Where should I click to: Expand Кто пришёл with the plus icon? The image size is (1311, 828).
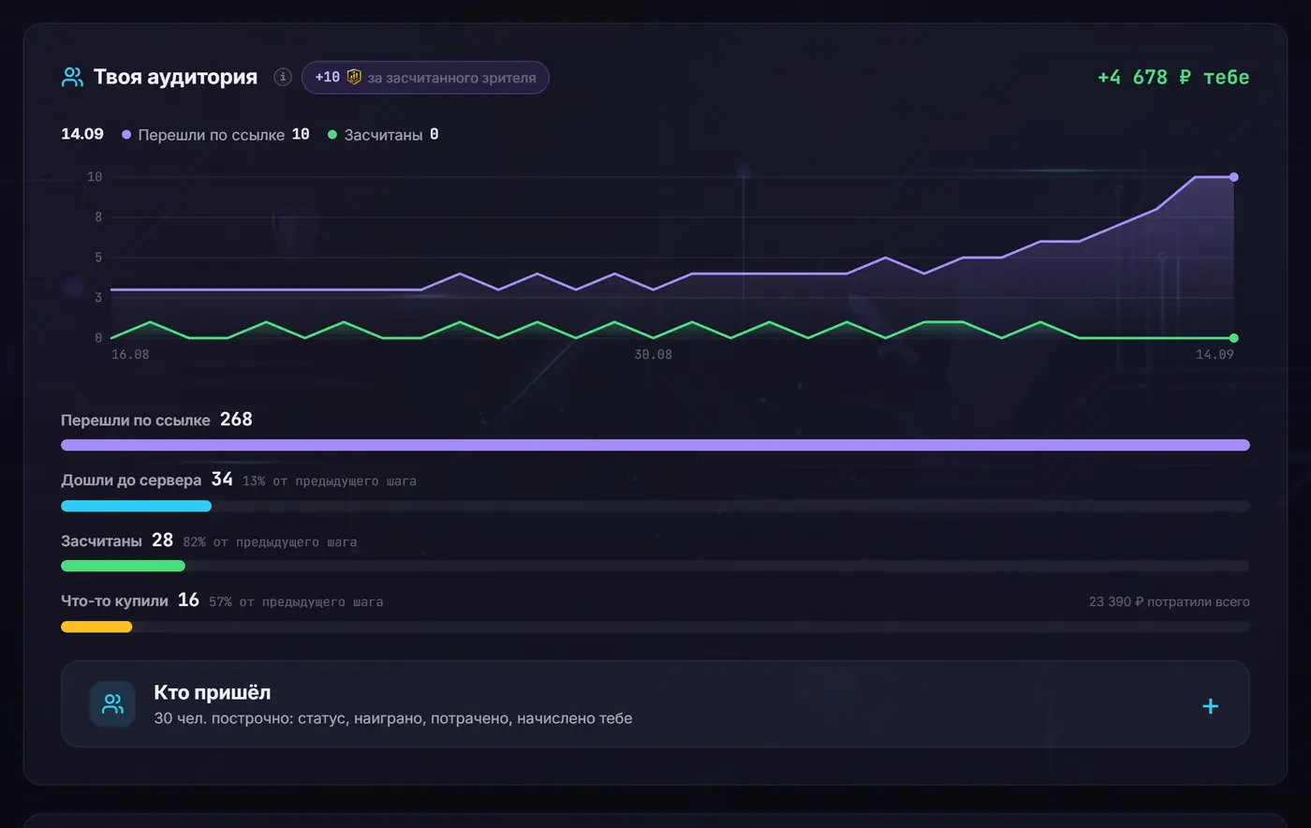(1210, 706)
